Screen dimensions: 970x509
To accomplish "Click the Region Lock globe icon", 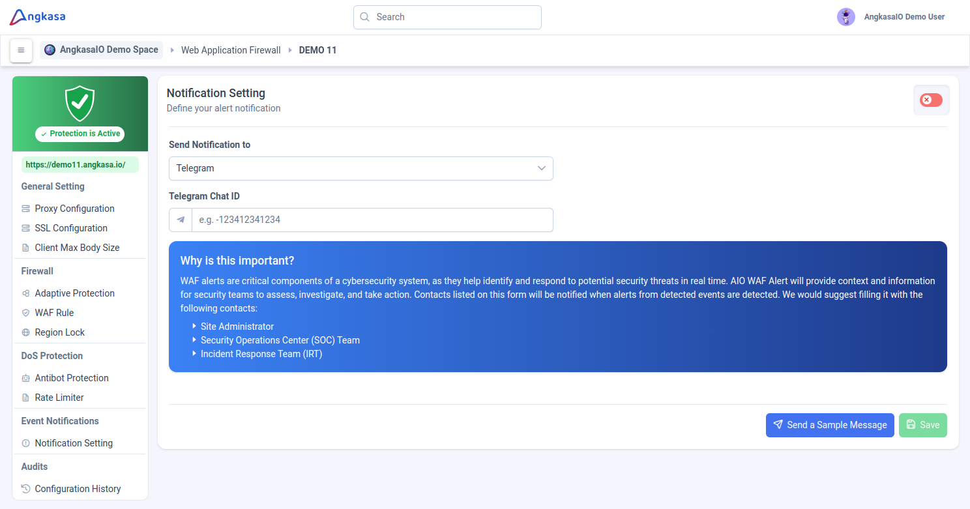I will (x=26, y=332).
